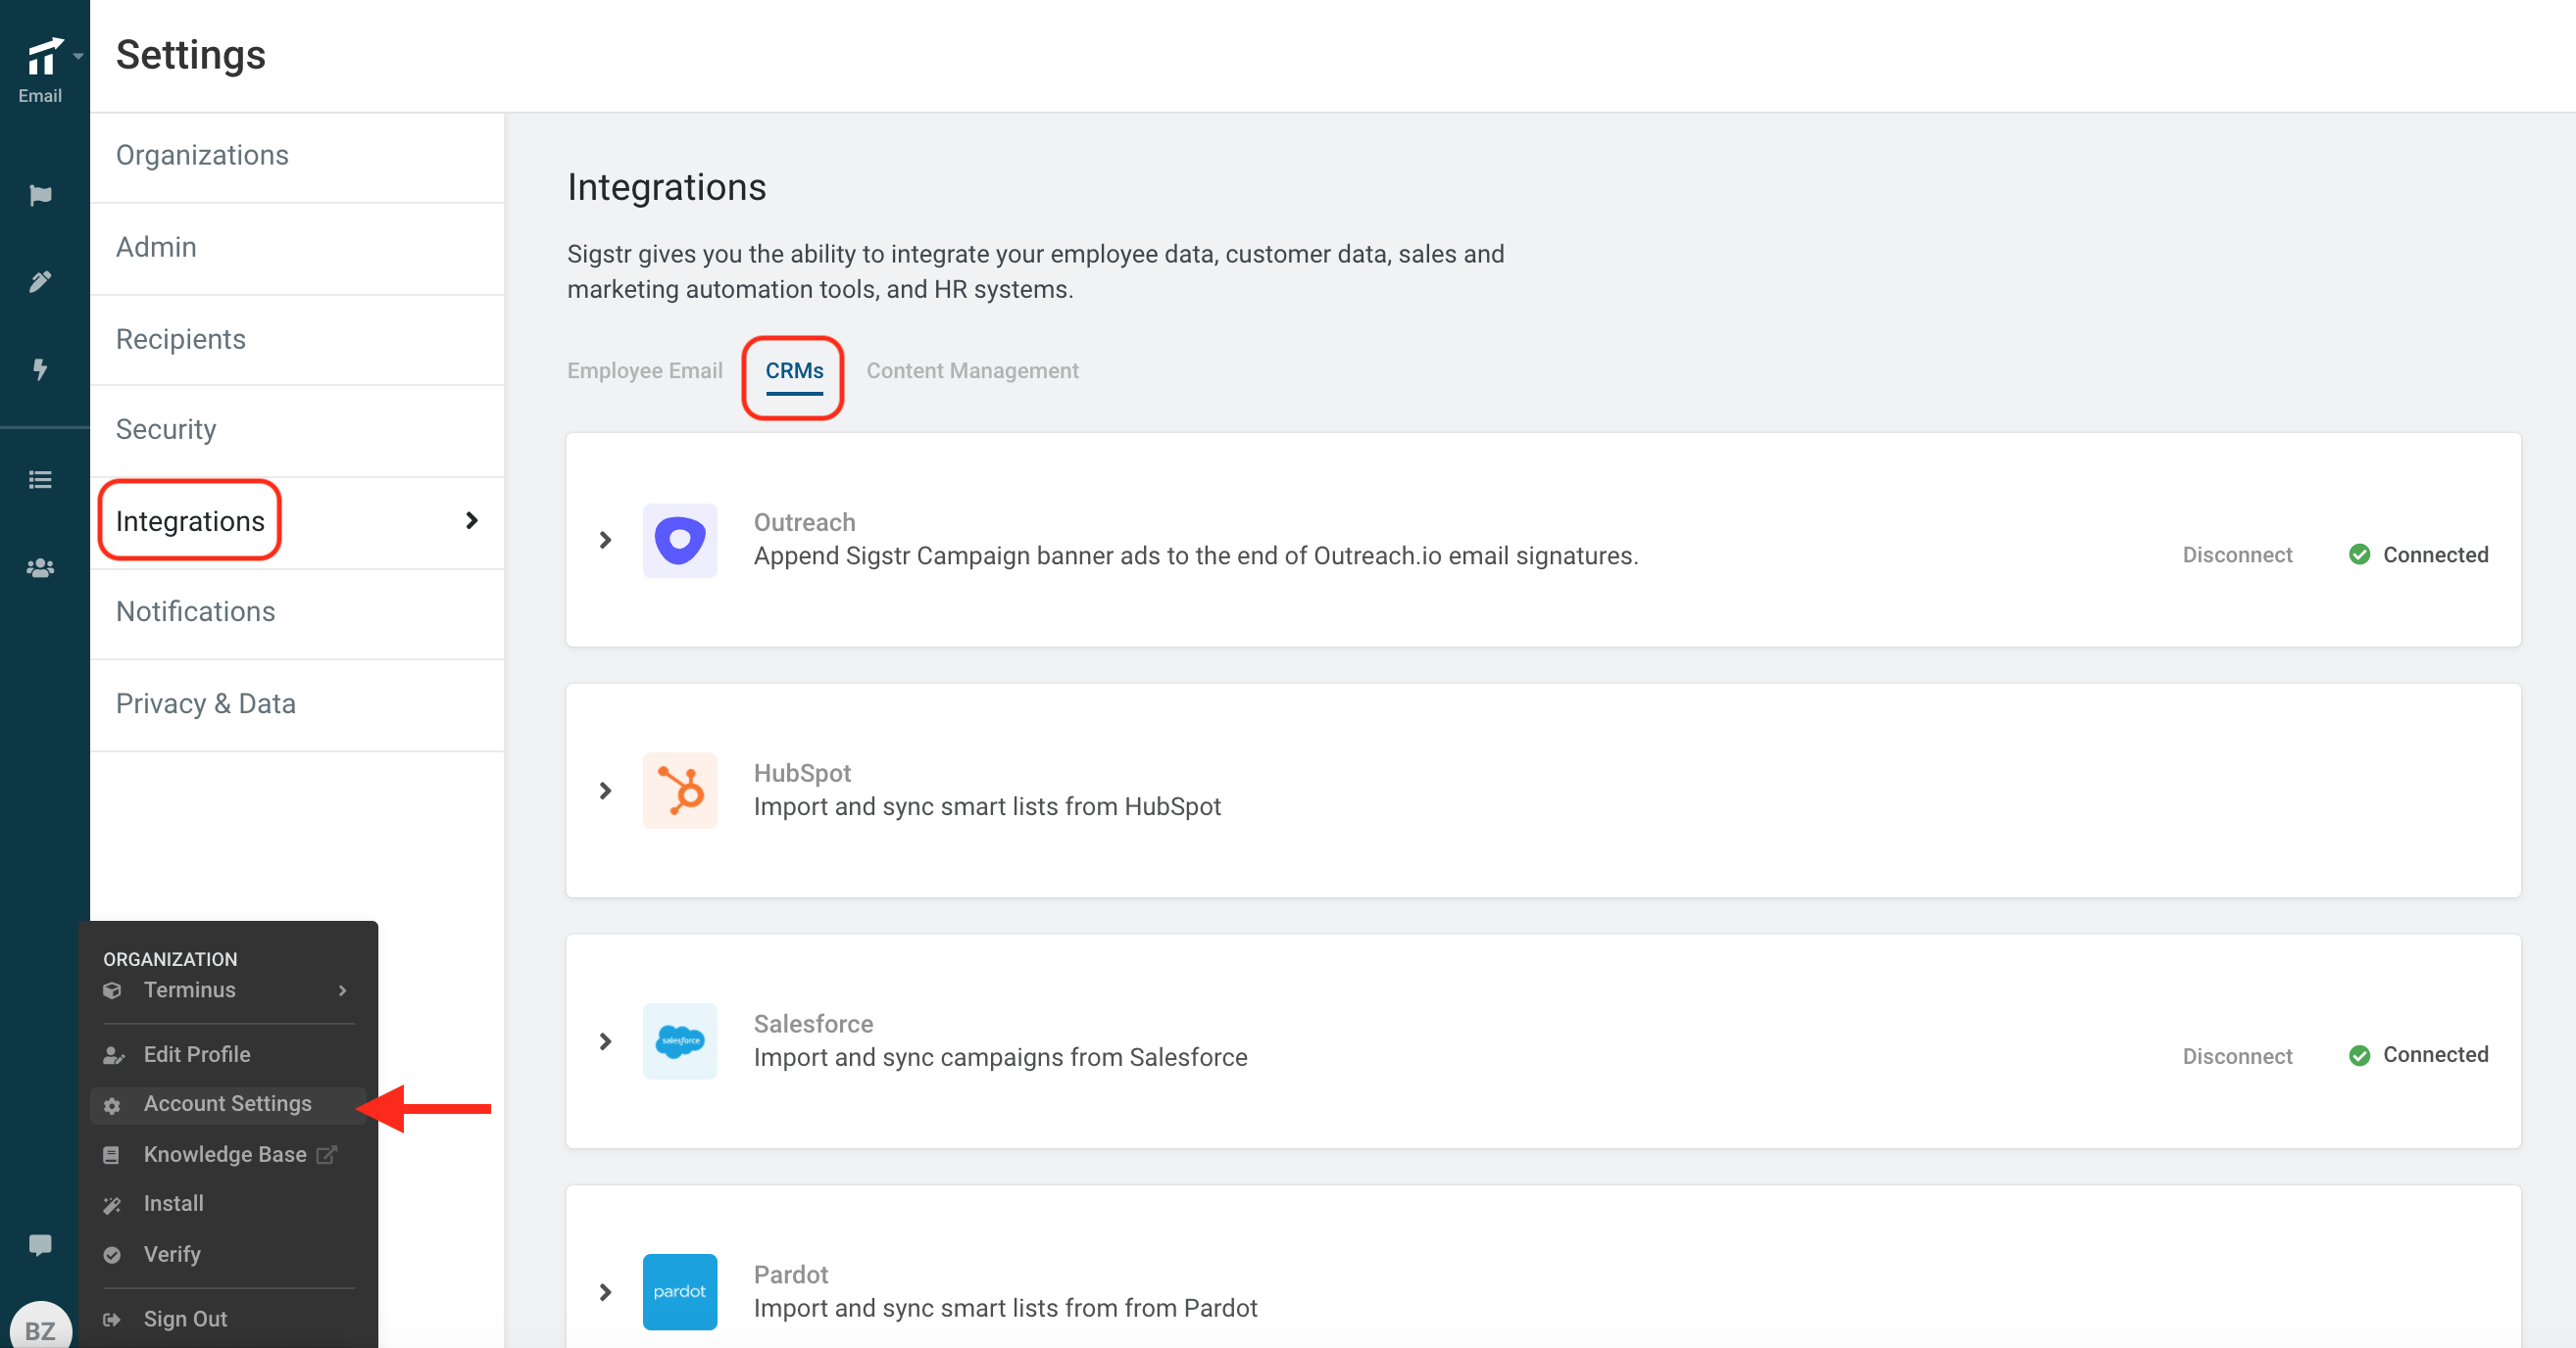Click the Install wand icon
The width and height of the screenshot is (2576, 1348).
pyautogui.click(x=112, y=1205)
